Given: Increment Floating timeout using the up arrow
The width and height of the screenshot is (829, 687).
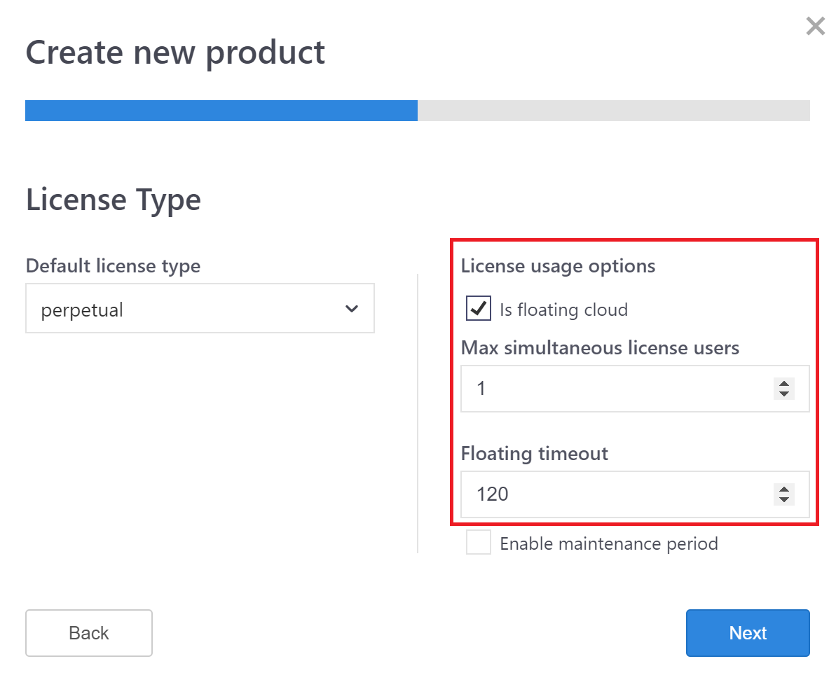Looking at the screenshot, I should (784, 490).
